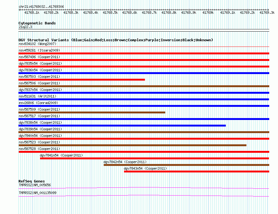Click the nsv587503 (Cooper2011) short red bar
The height and width of the screenshot is (214, 278).
point(82,80)
